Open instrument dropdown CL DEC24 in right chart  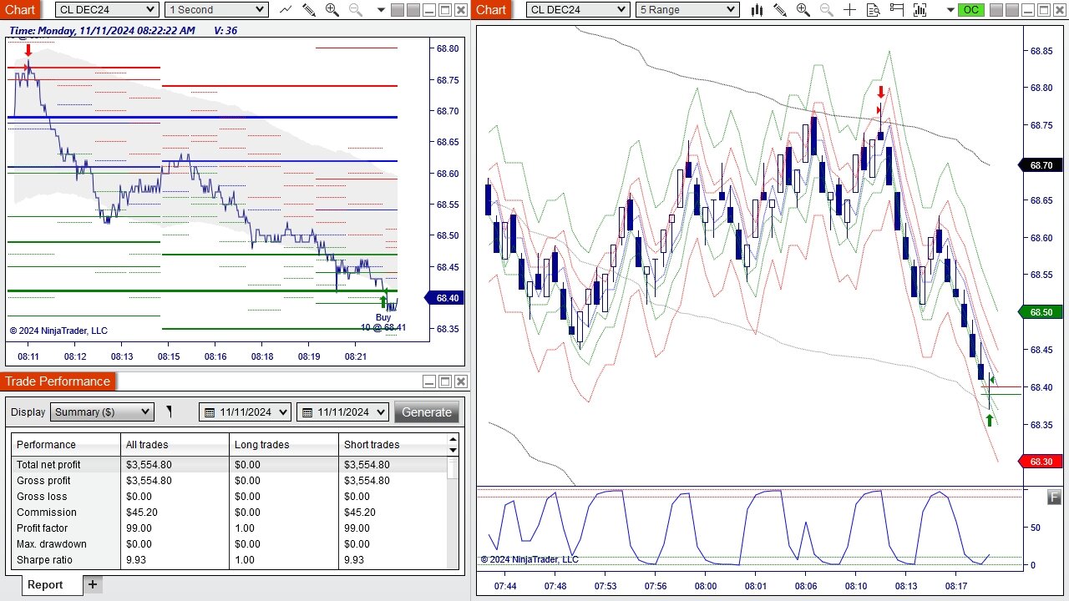click(x=578, y=9)
